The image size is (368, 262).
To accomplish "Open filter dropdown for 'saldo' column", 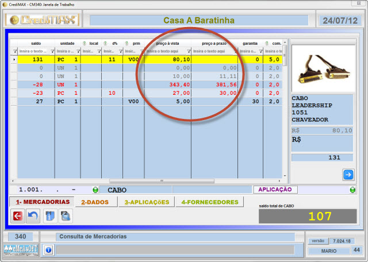I will pos(53,52).
